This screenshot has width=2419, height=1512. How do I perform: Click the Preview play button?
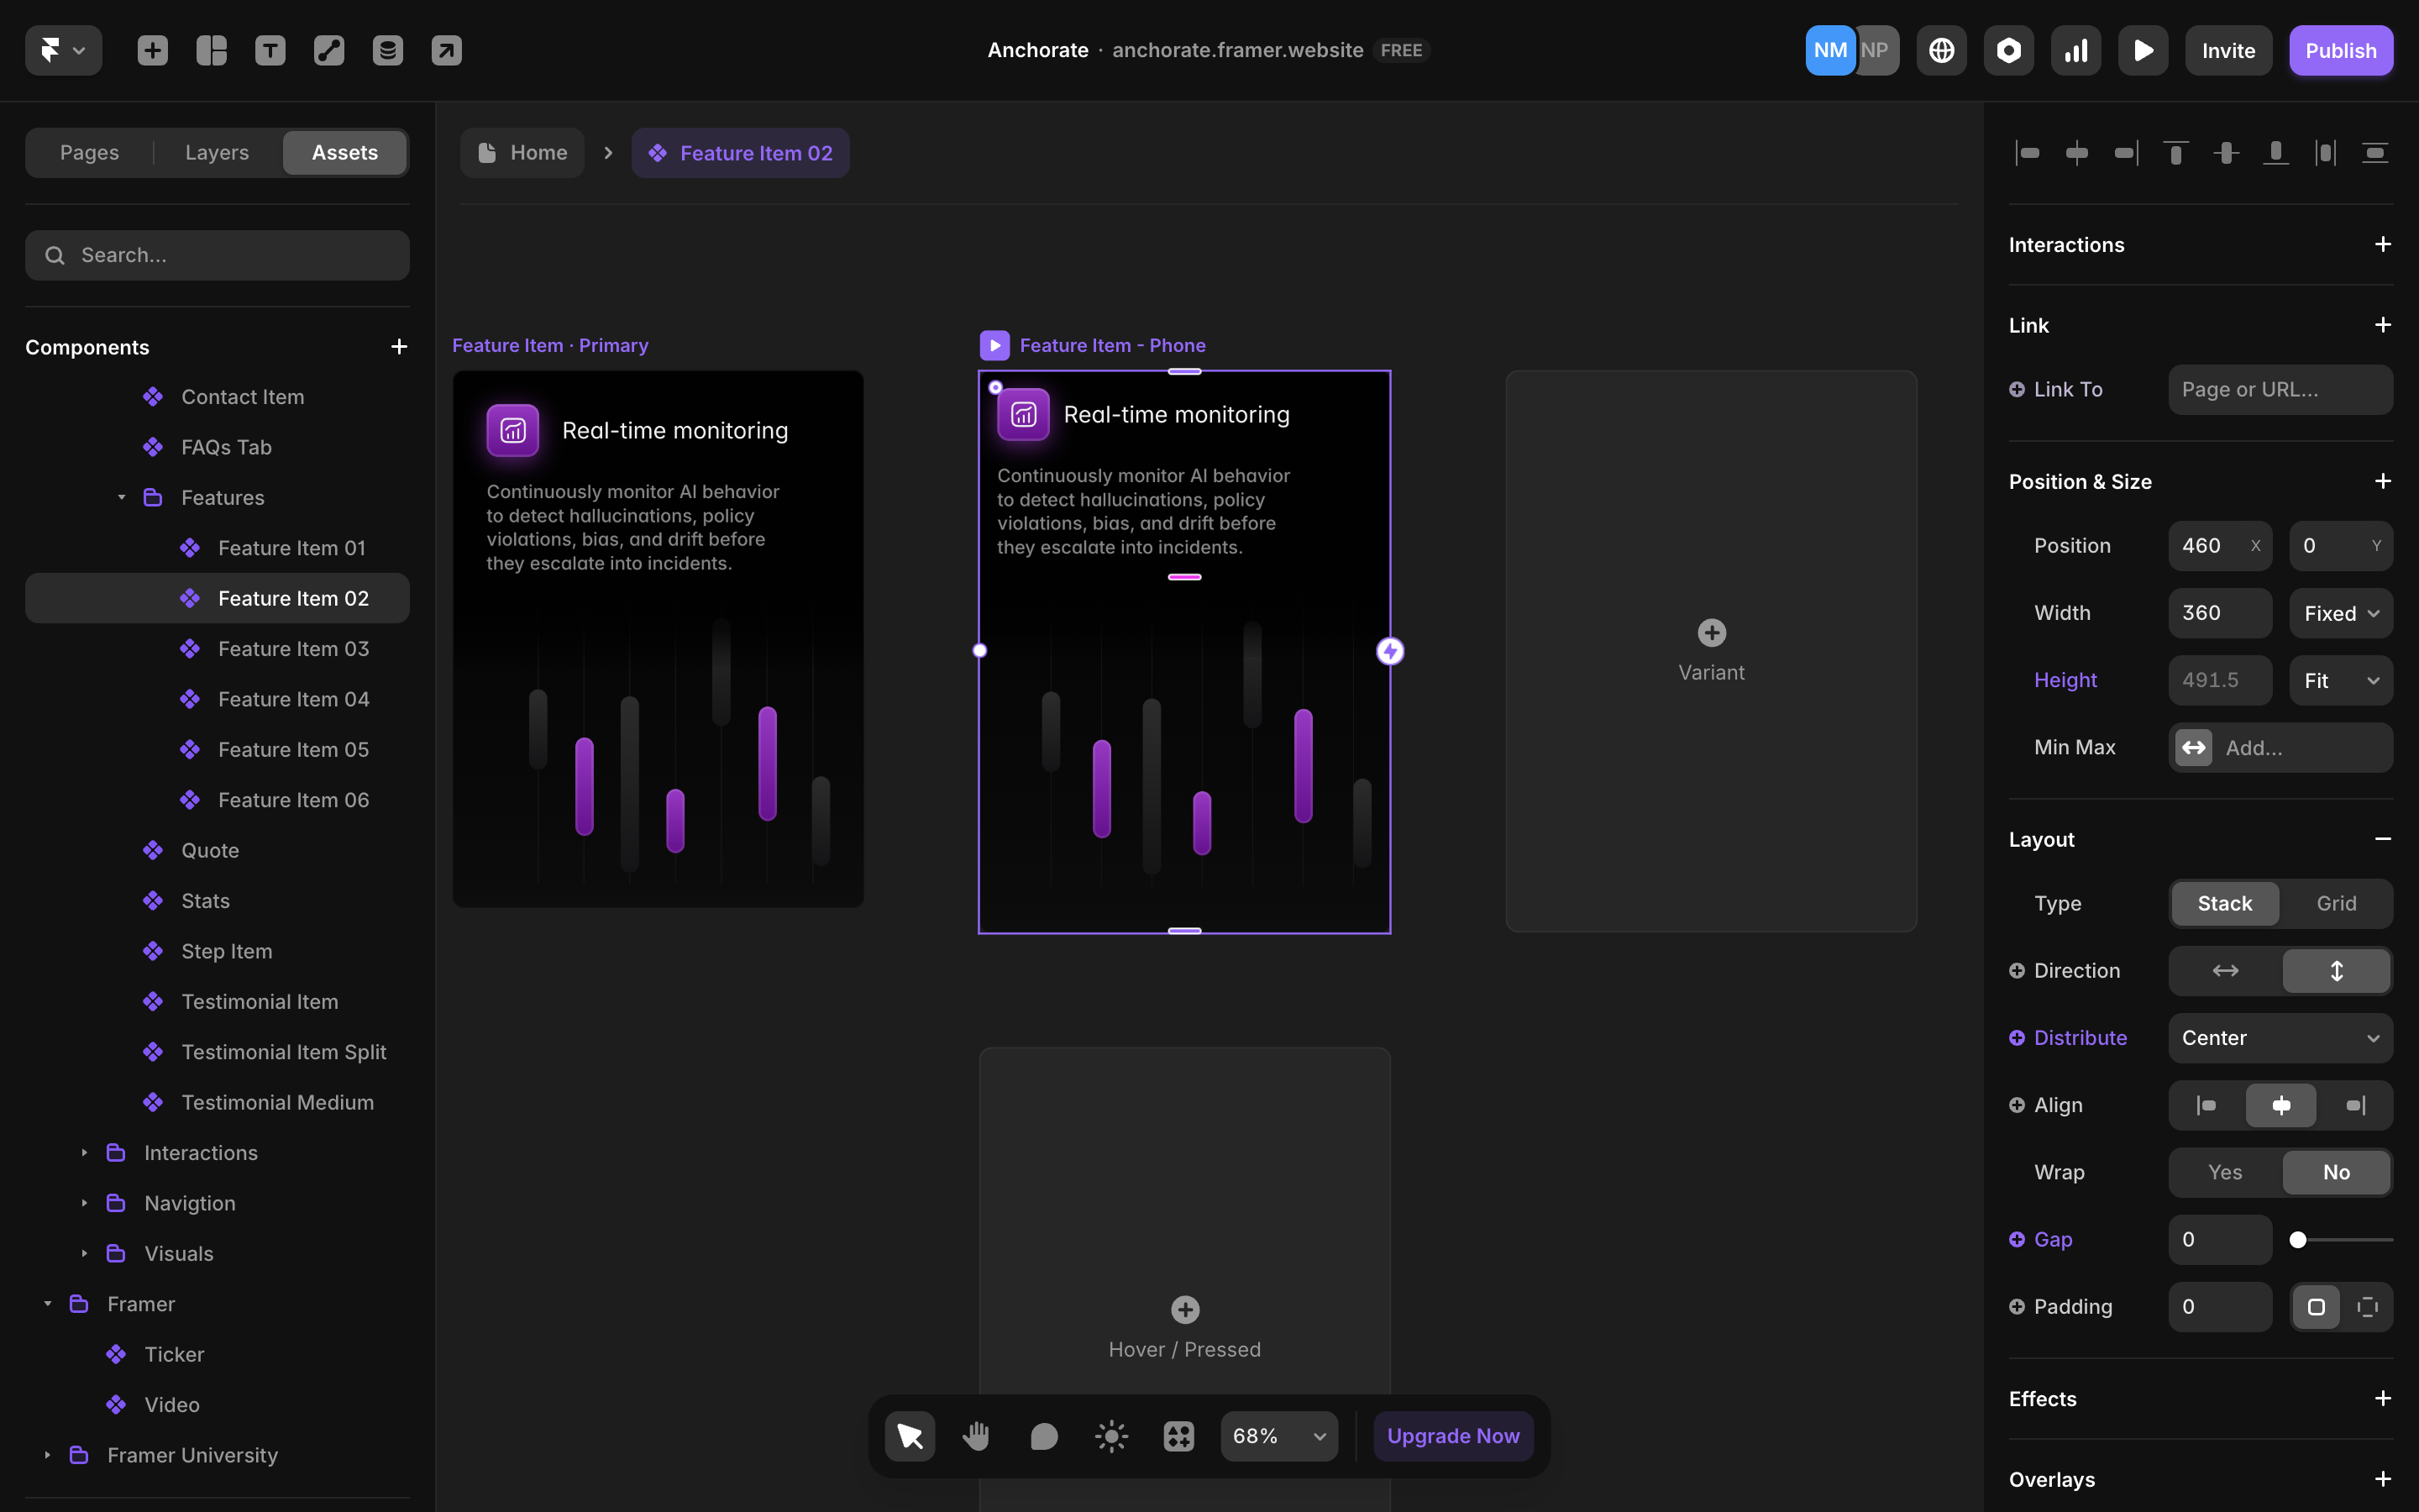point(2142,50)
